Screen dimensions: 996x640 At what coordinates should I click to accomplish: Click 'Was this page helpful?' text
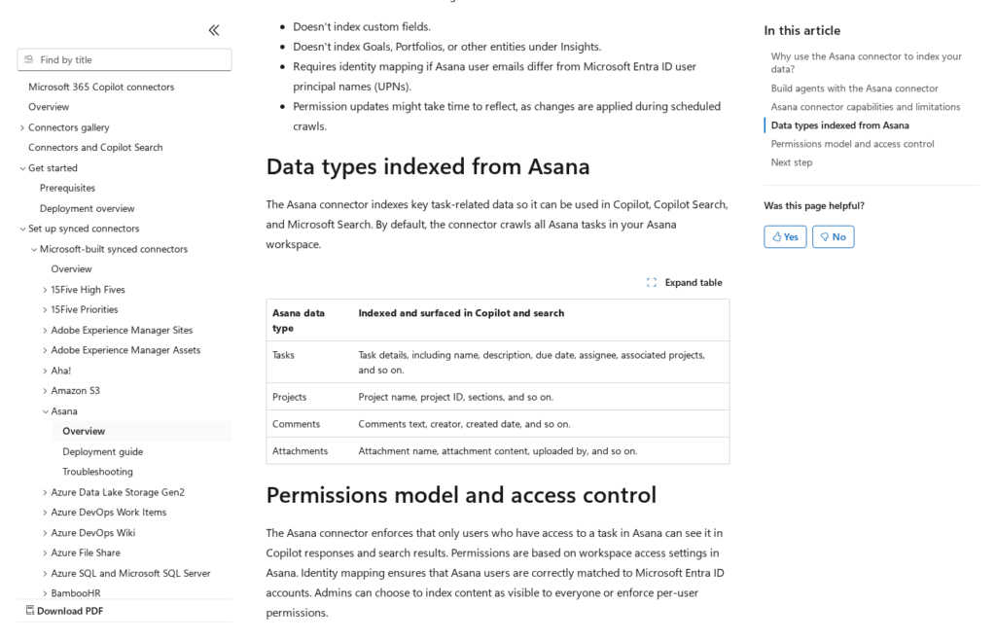pyautogui.click(x=814, y=206)
